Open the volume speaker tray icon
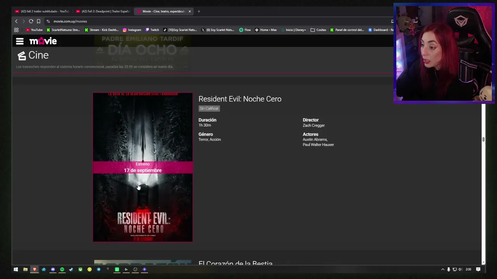Image resolution: width=497 pixels, height=279 pixels. coord(460,269)
